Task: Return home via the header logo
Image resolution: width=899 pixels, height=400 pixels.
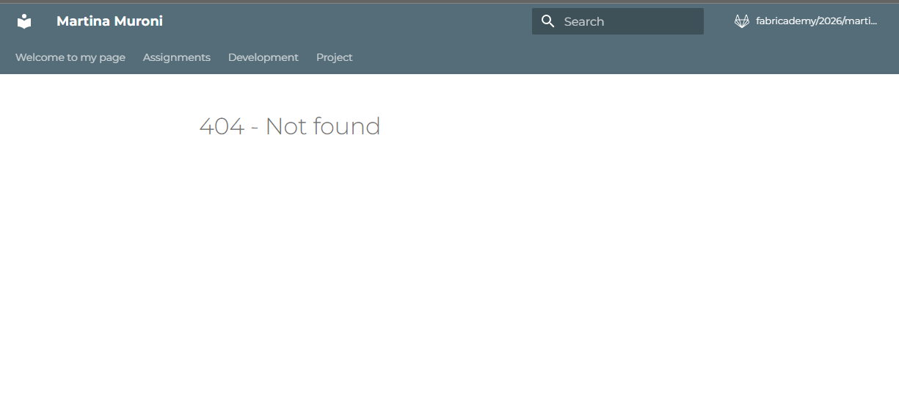Action: click(24, 21)
